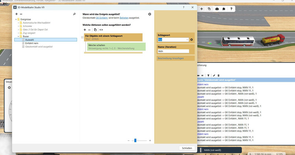
Task: Adjust the action zoom slider
Action: tap(135, 141)
